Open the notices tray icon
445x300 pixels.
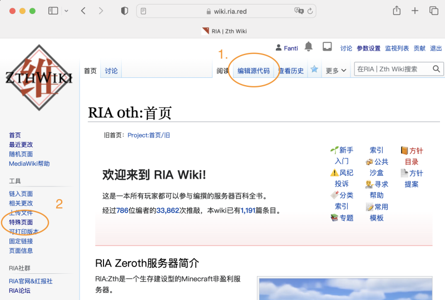[x=327, y=46]
